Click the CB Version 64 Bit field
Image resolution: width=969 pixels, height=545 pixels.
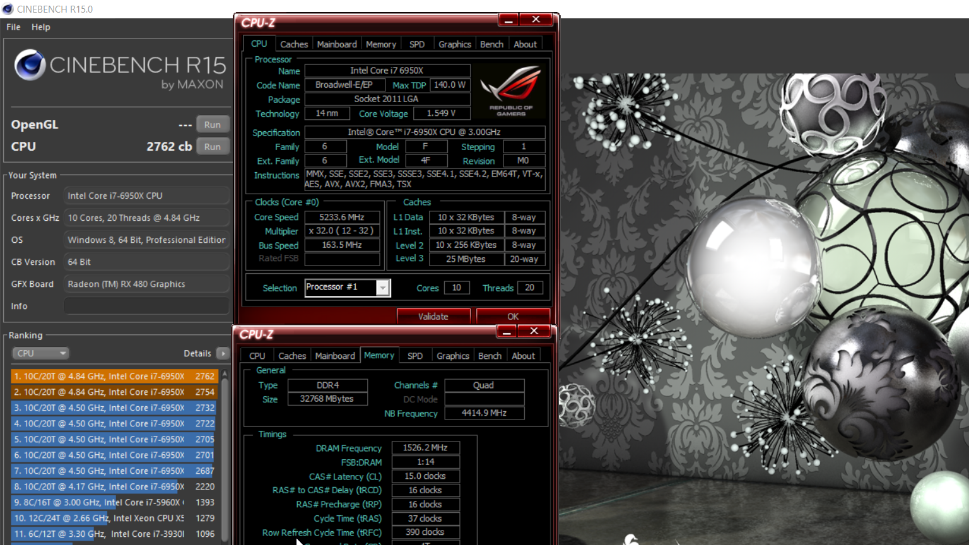(146, 262)
